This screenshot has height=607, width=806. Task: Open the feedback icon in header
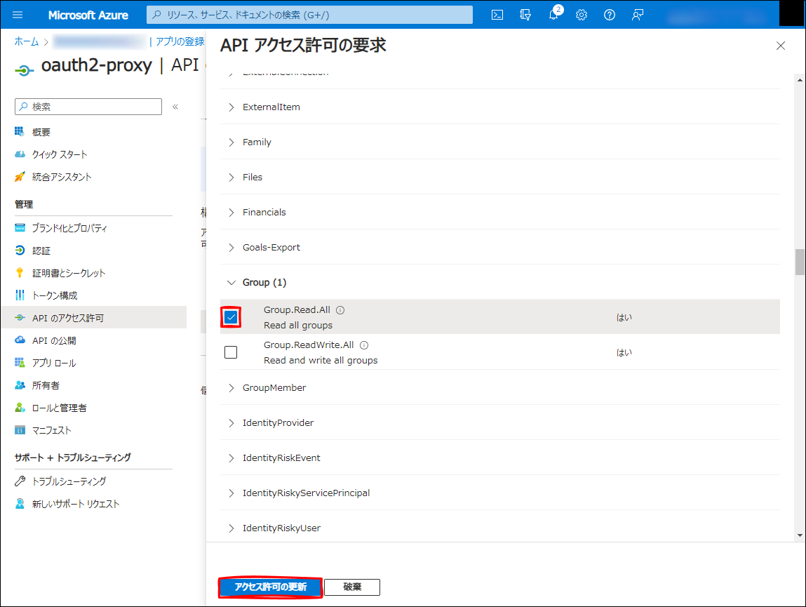click(x=638, y=15)
